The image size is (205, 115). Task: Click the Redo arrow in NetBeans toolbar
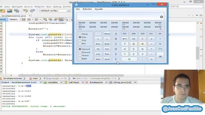[x=32, y=11]
